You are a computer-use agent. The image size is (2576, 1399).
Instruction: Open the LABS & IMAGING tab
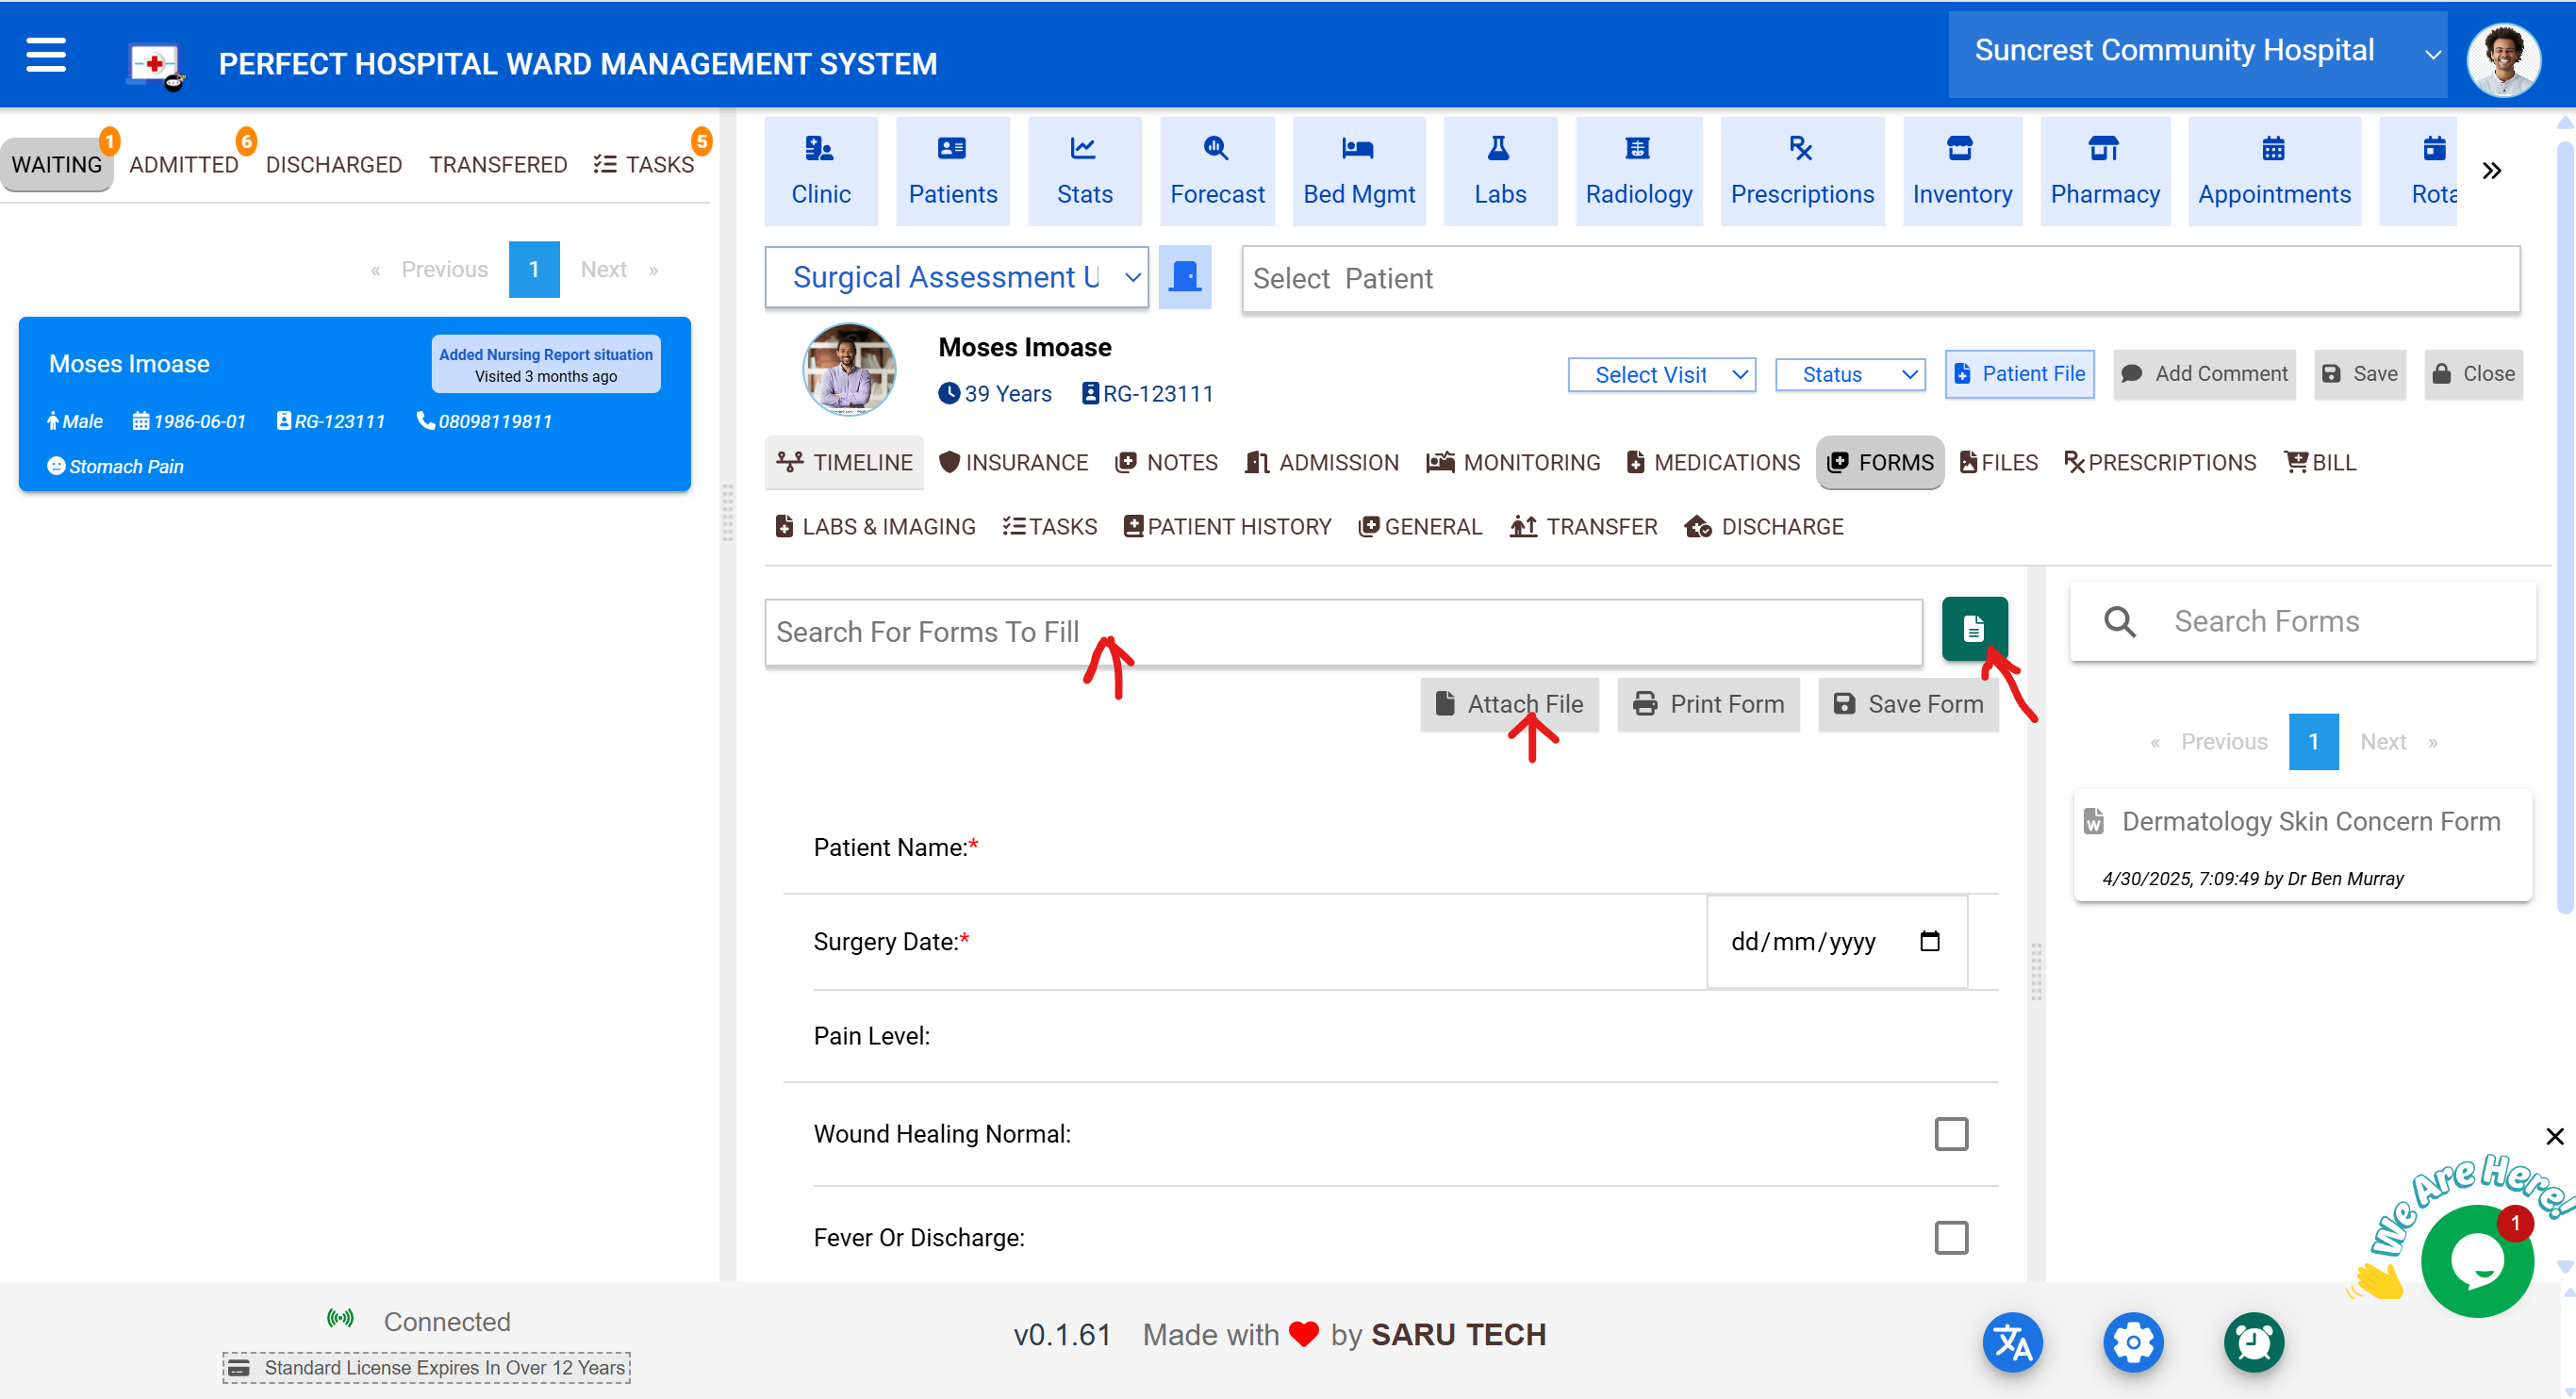click(875, 526)
